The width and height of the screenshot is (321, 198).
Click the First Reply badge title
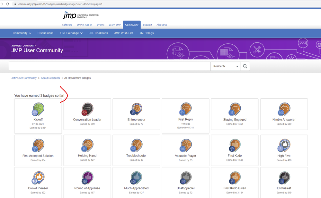(185, 119)
